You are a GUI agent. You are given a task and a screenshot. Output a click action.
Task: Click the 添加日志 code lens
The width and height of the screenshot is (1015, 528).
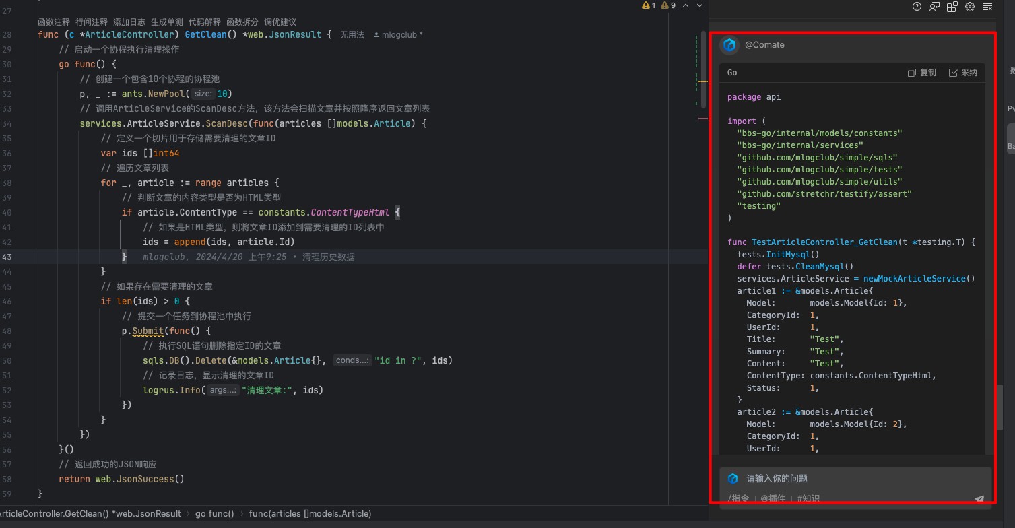[x=129, y=22]
